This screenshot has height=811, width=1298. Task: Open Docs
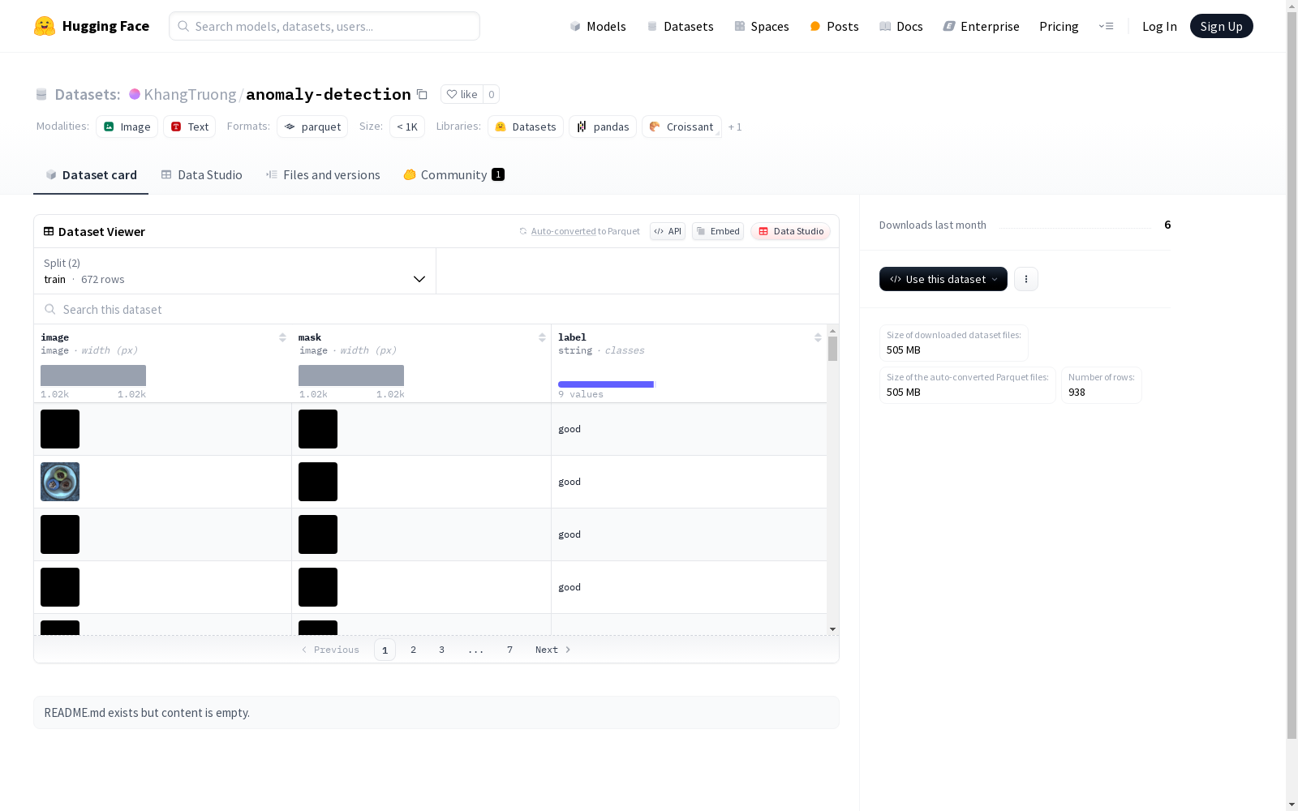tap(901, 26)
